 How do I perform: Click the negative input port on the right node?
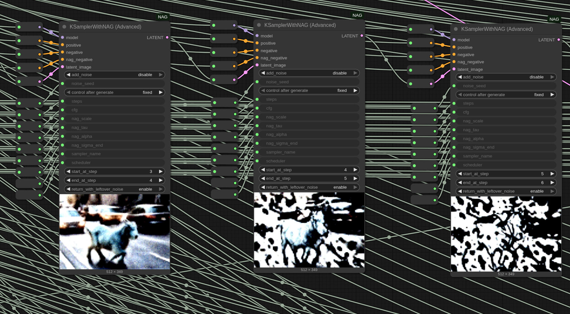[454, 54]
